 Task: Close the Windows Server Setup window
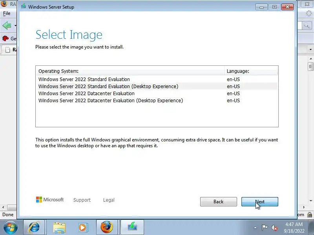tap(287, 7)
